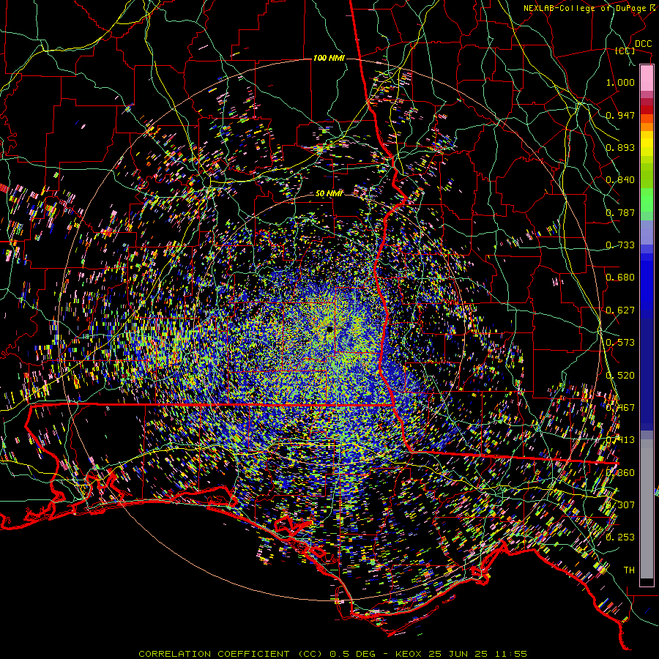Click the 100 NMI range ring label
This screenshot has height=659, width=659.
point(329,58)
